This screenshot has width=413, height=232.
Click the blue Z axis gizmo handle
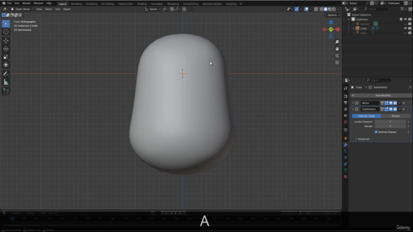(x=331, y=23)
